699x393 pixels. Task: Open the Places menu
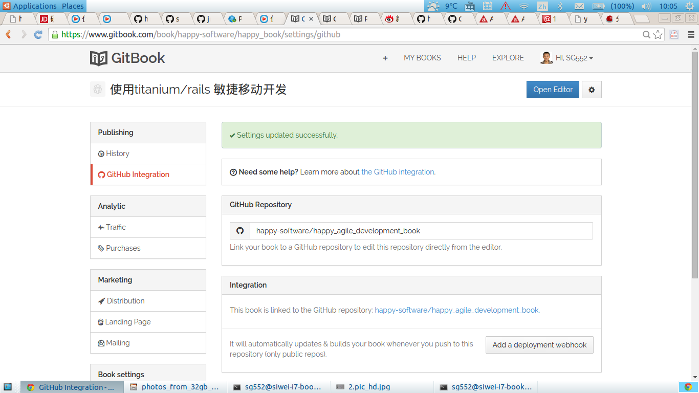click(73, 6)
